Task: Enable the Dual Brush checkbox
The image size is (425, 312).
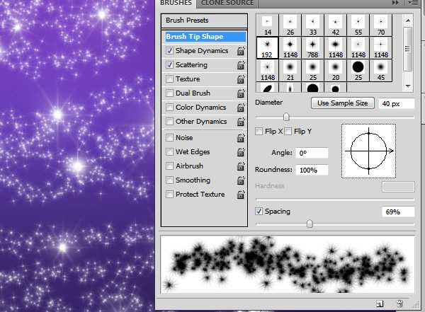Action: click(x=169, y=93)
